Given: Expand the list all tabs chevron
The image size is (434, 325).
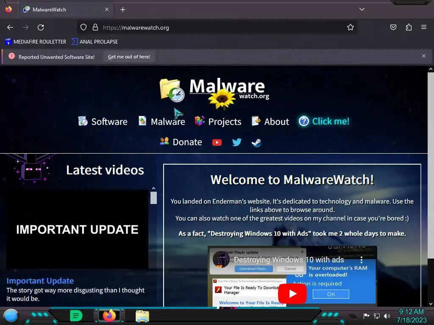Looking at the screenshot, I should tap(362, 9).
